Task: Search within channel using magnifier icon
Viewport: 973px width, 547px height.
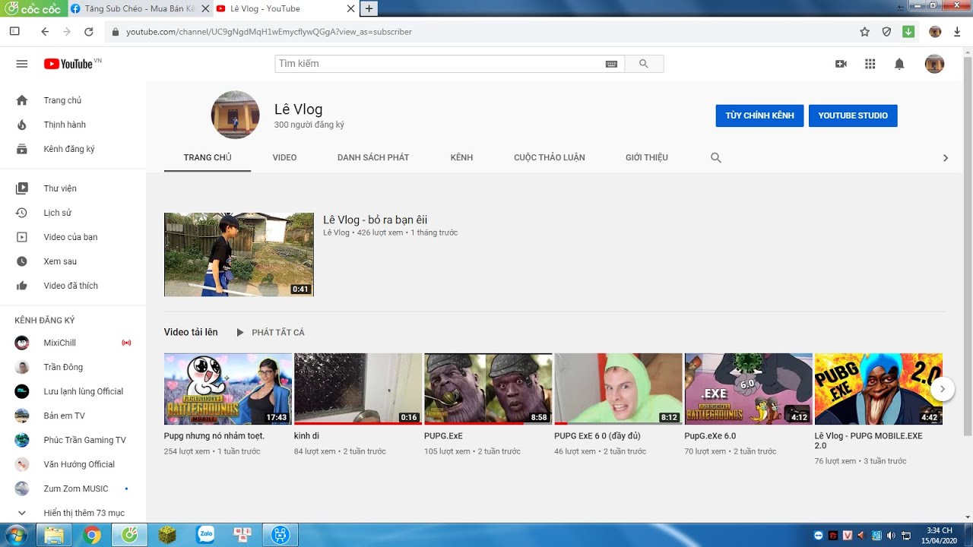Action: point(715,157)
